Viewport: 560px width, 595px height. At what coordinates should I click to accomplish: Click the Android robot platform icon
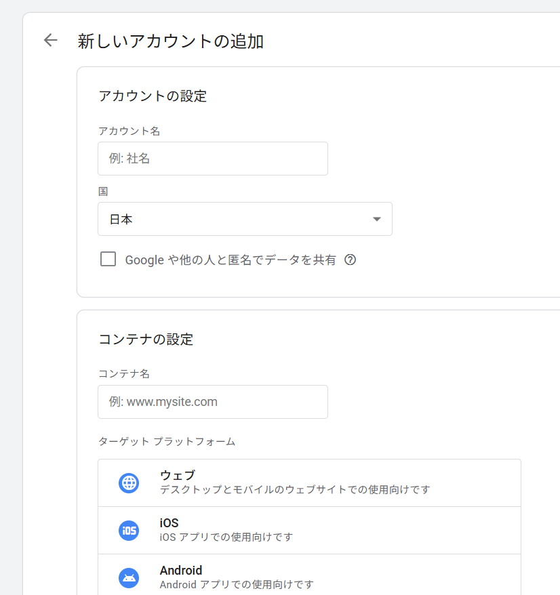(x=129, y=578)
